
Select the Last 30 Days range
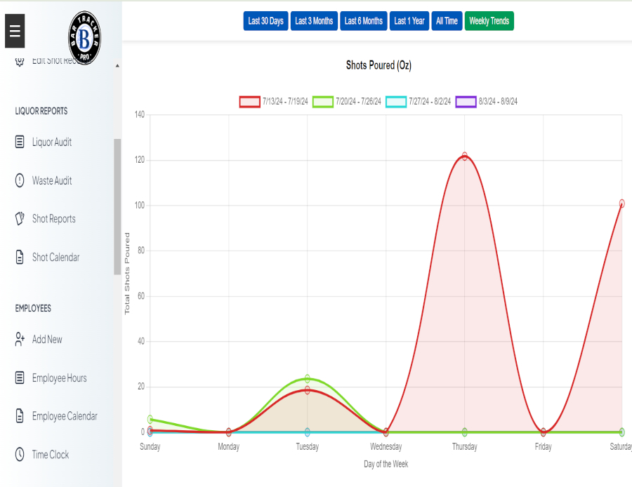point(265,21)
